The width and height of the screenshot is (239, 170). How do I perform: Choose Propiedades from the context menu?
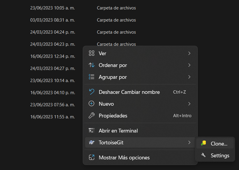(x=113, y=116)
